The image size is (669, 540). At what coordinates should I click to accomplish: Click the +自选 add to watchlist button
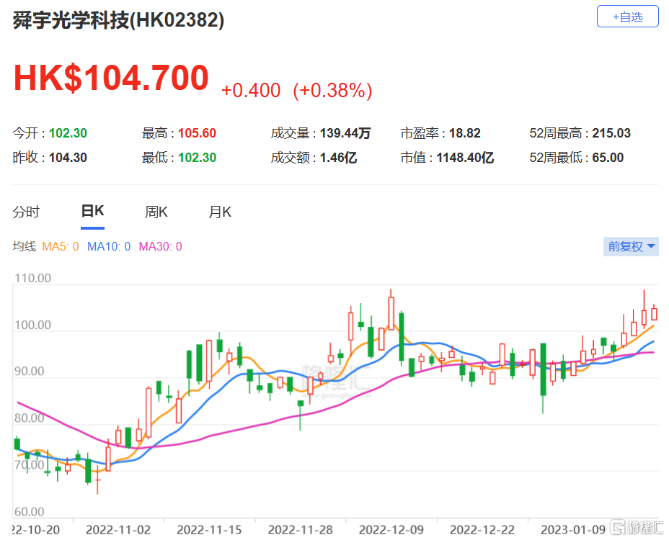(x=627, y=17)
